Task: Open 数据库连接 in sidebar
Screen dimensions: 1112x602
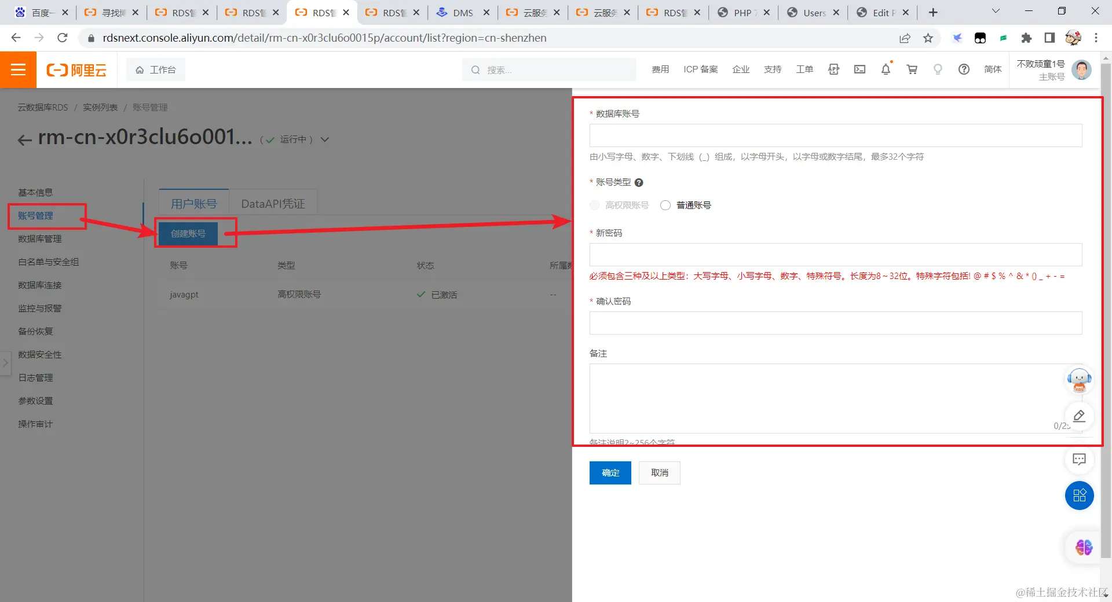Action: point(39,285)
